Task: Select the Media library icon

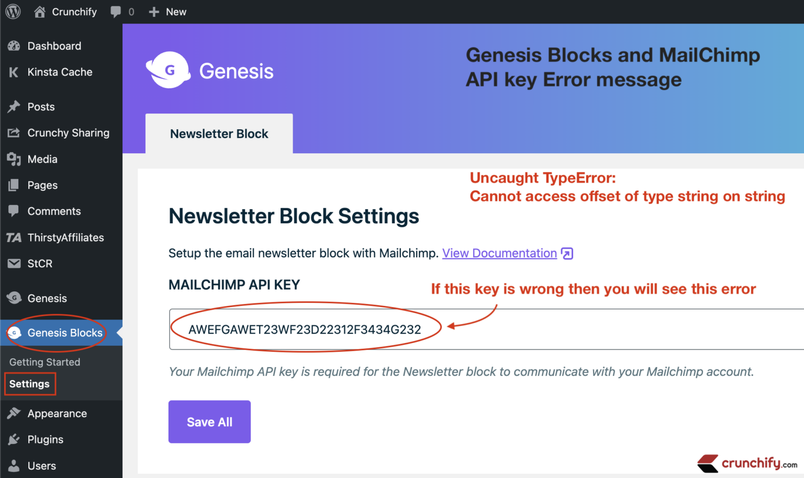Action: (x=14, y=159)
